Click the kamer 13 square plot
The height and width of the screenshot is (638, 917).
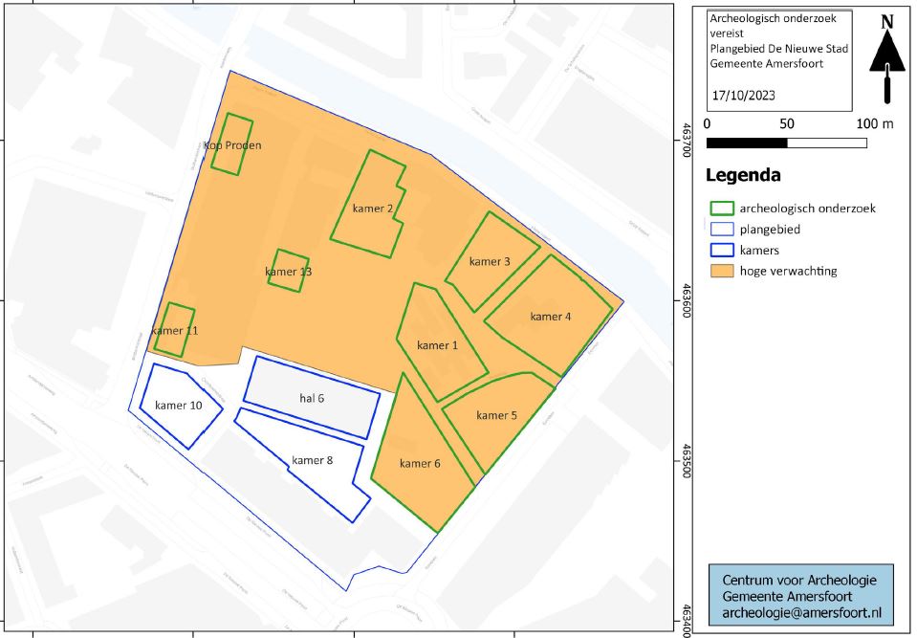point(289,272)
